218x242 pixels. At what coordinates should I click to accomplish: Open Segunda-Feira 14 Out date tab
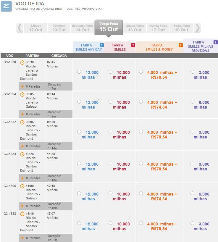click(82, 28)
